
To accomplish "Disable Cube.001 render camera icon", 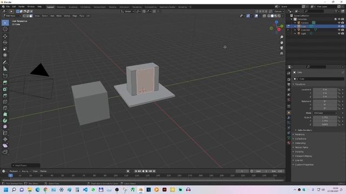I will click(343, 30).
